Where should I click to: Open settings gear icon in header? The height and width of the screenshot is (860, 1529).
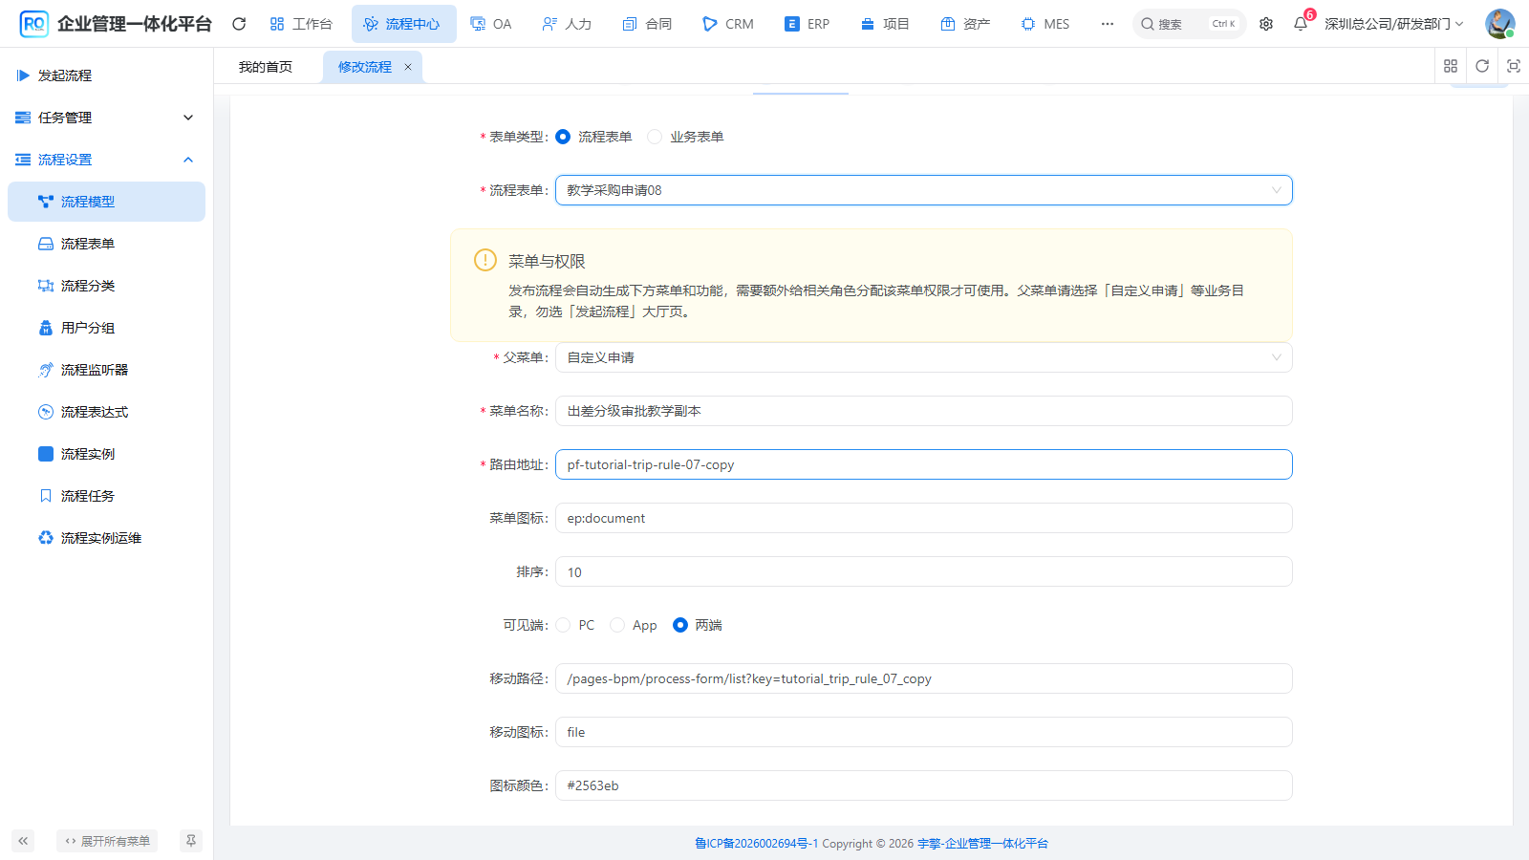(1266, 24)
